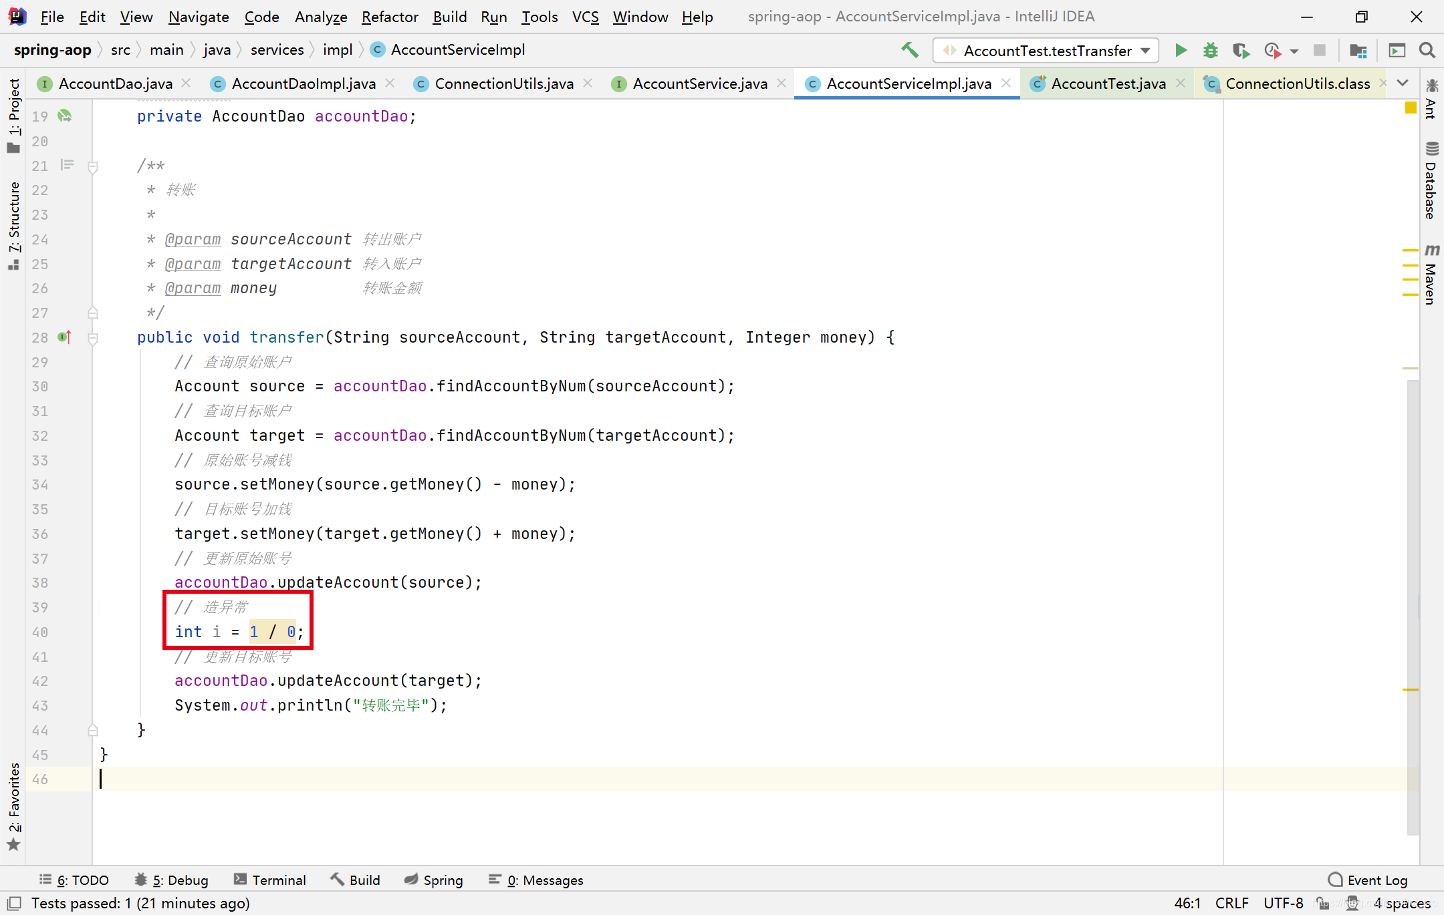The image size is (1444, 915).
Task: Click the Build Project hammer icon
Action: point(909,50)
